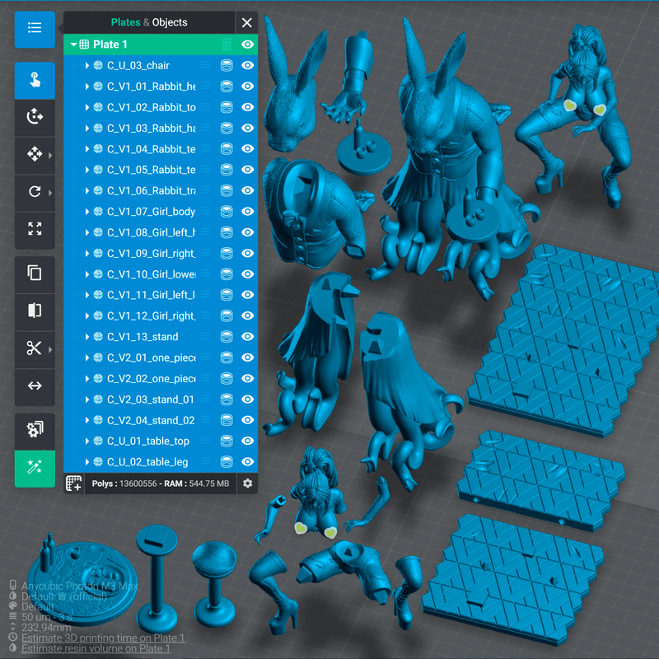Close the Plates & Objects panel
Screen dimensions: 659x659
[x=247, y=23]
